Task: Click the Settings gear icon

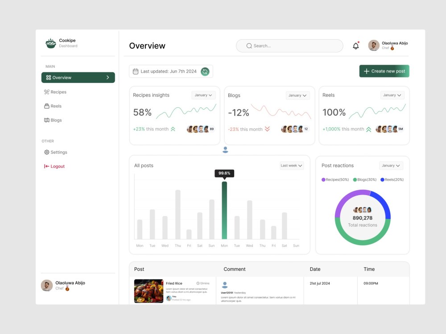Action: [47, 152]
